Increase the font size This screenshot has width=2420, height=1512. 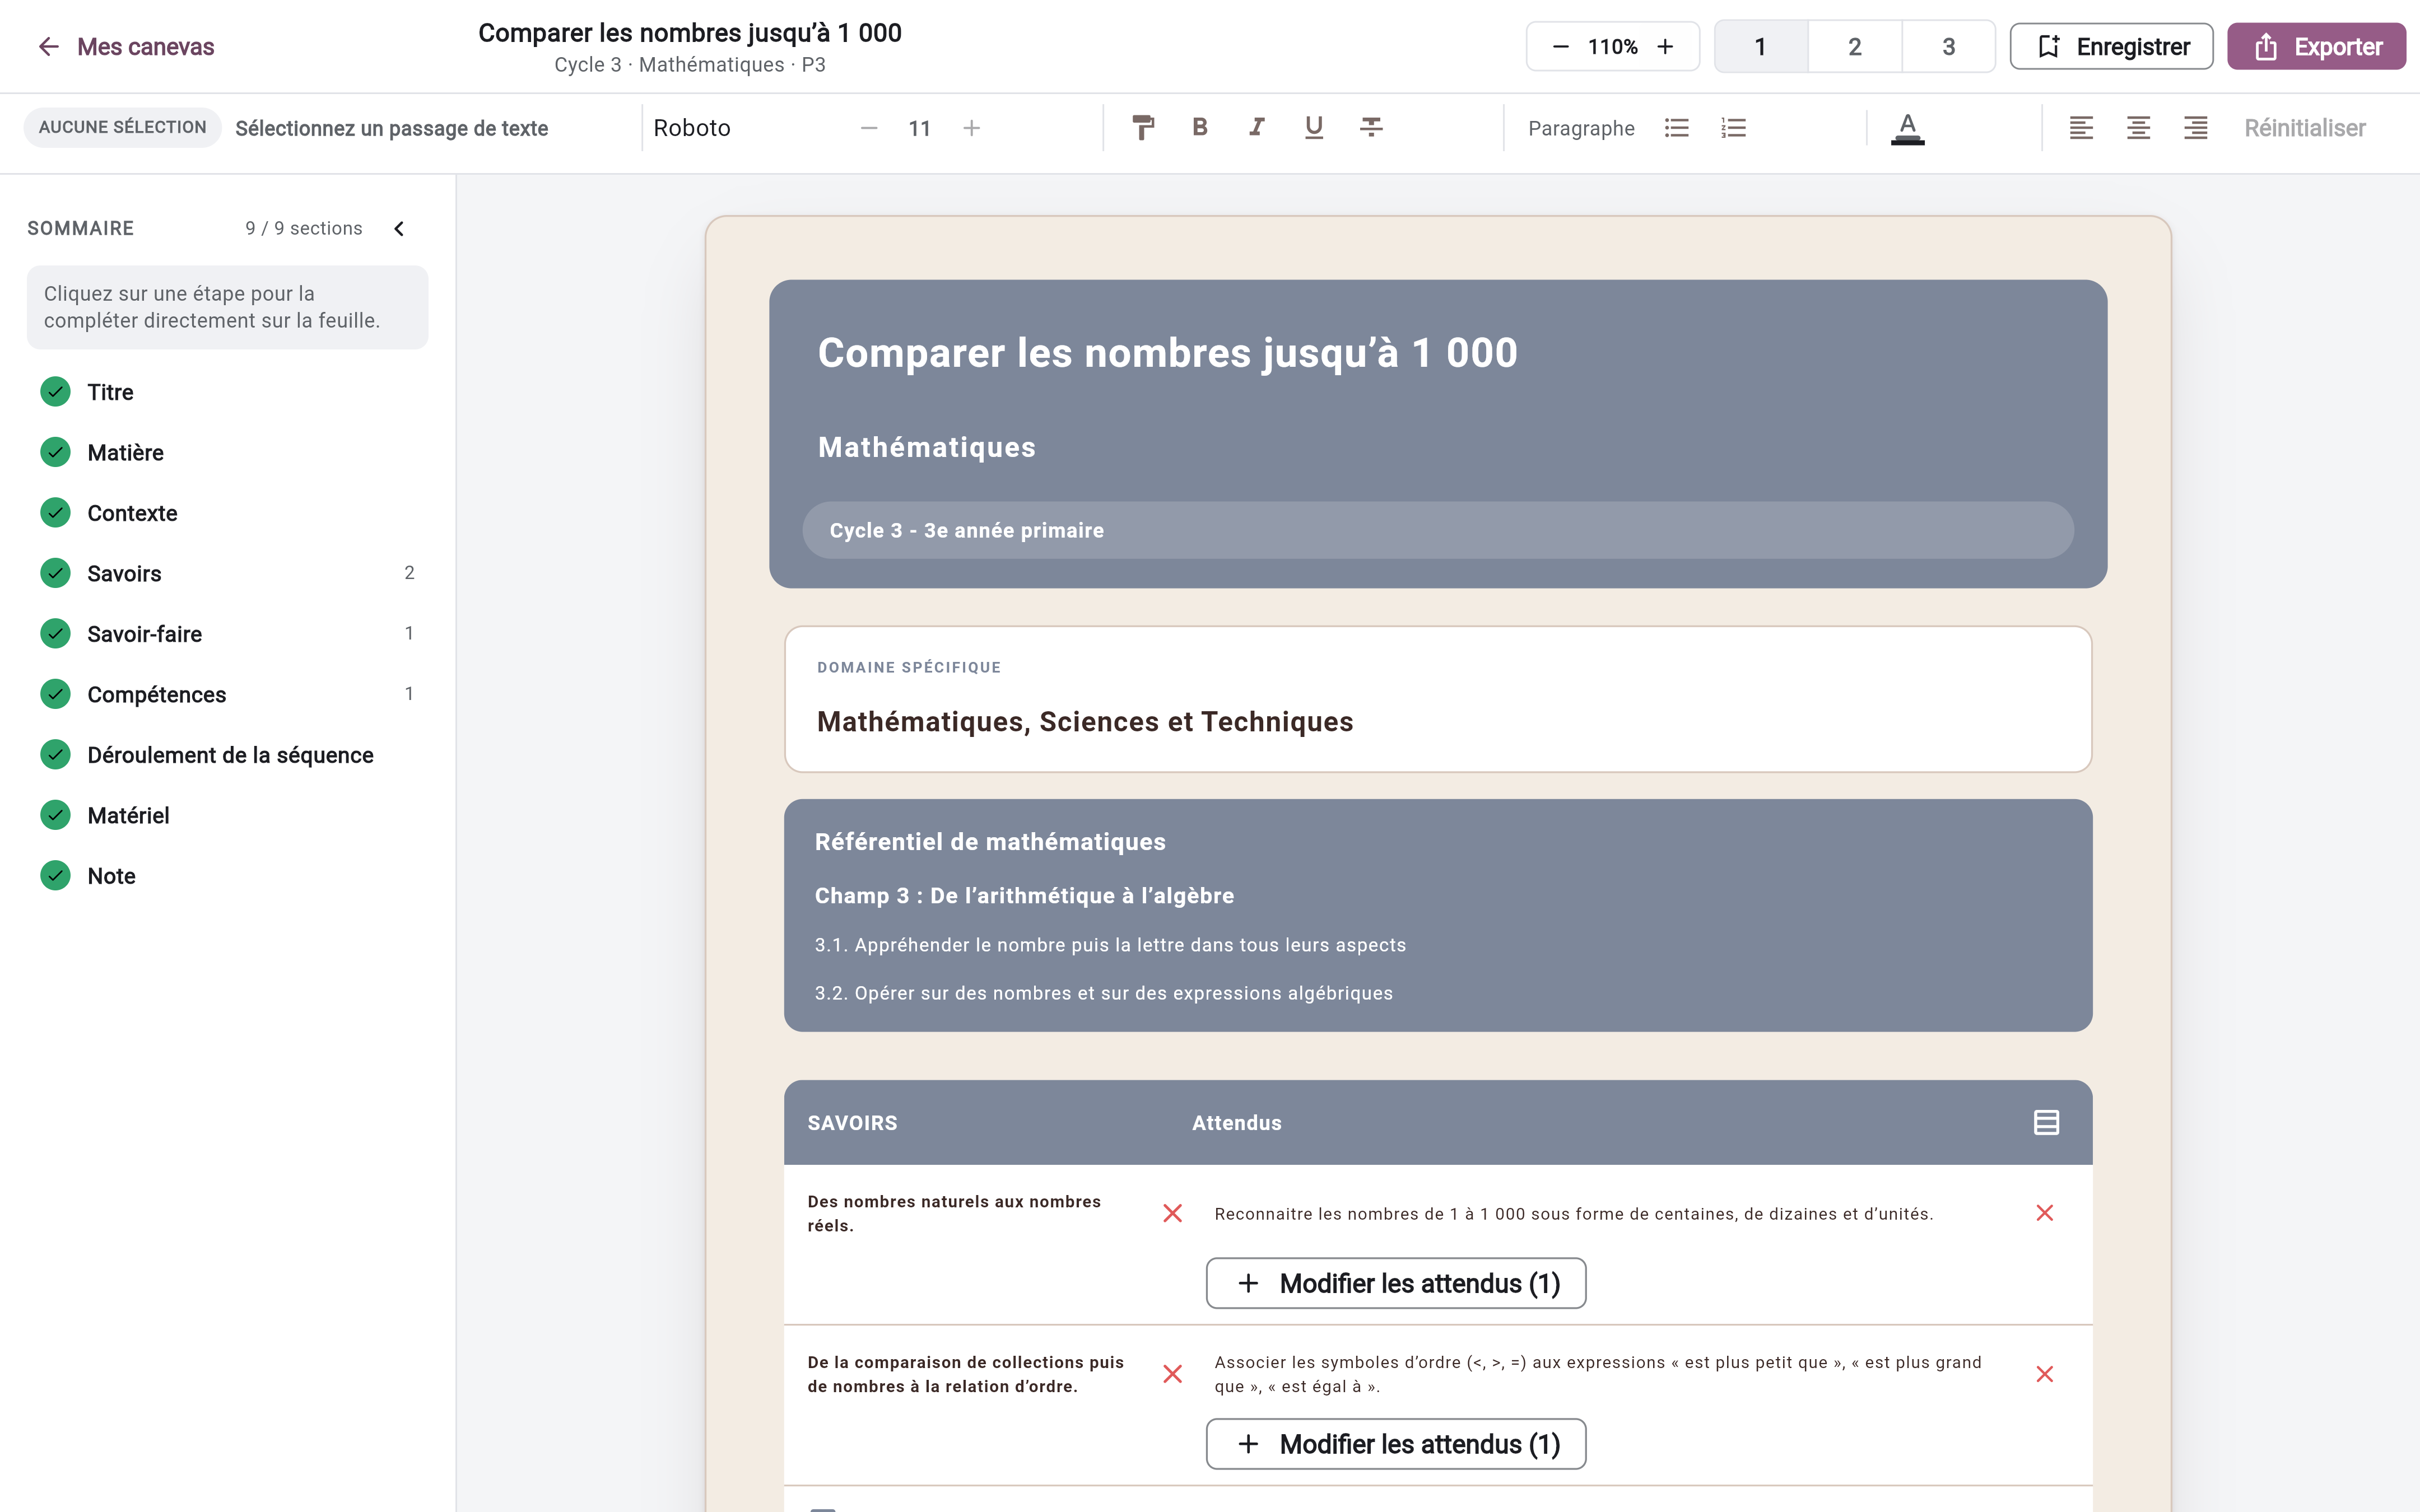971,128
